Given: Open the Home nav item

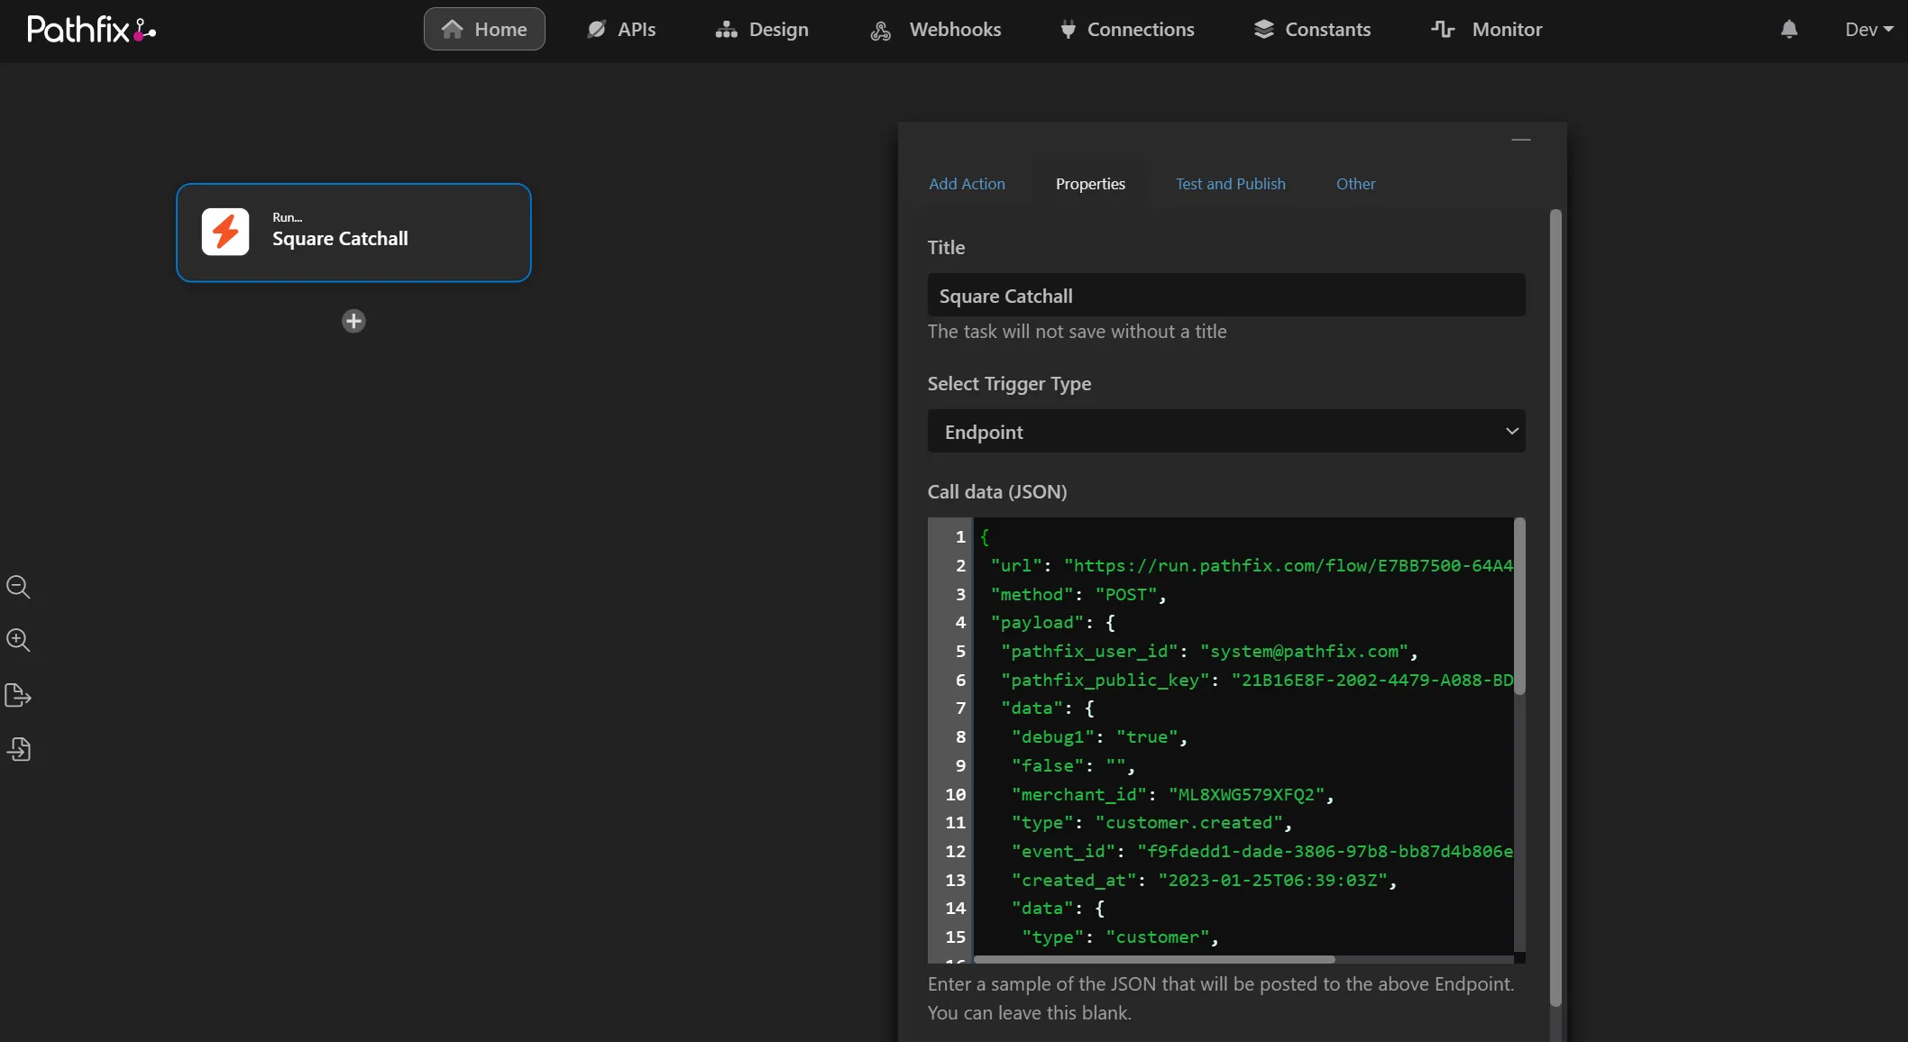Looking at the screenshot, I should [x=484, y=29].
